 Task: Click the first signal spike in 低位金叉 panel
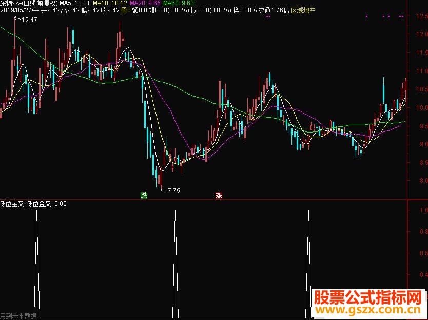click(x=37, y=263)
